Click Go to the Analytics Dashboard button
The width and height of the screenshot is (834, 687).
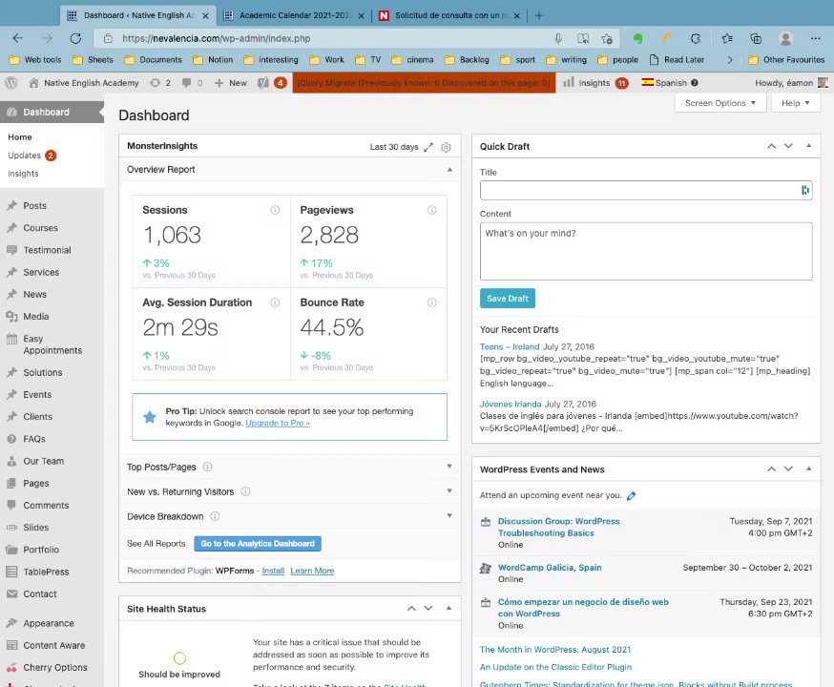coord(258,544)
